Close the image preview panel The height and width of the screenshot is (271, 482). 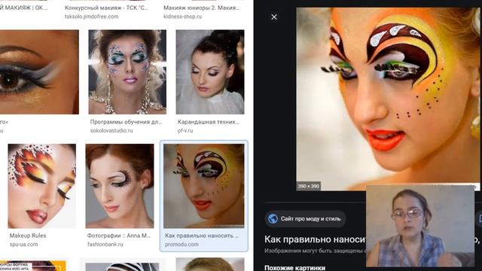point(274,17)
